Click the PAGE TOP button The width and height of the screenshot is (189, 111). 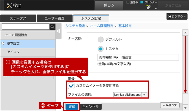170,105
